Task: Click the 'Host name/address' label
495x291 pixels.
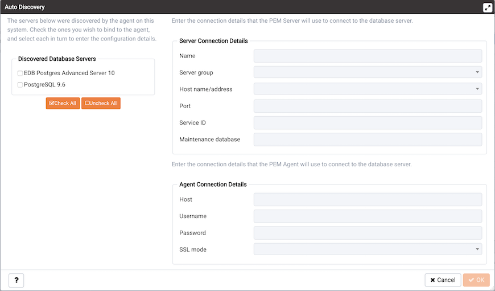Action: pyautogui.click(x=206, y=89)
